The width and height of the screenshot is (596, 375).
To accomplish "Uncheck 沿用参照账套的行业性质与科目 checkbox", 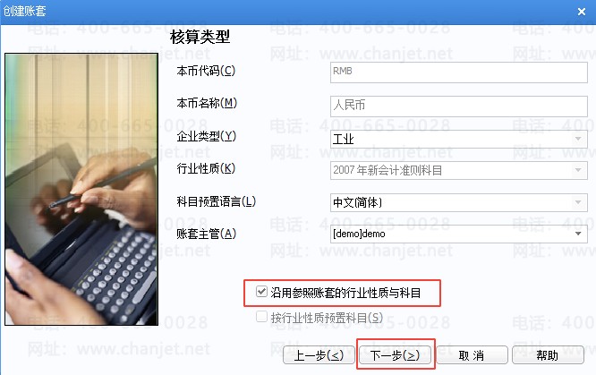I will (x=261, y=292).
